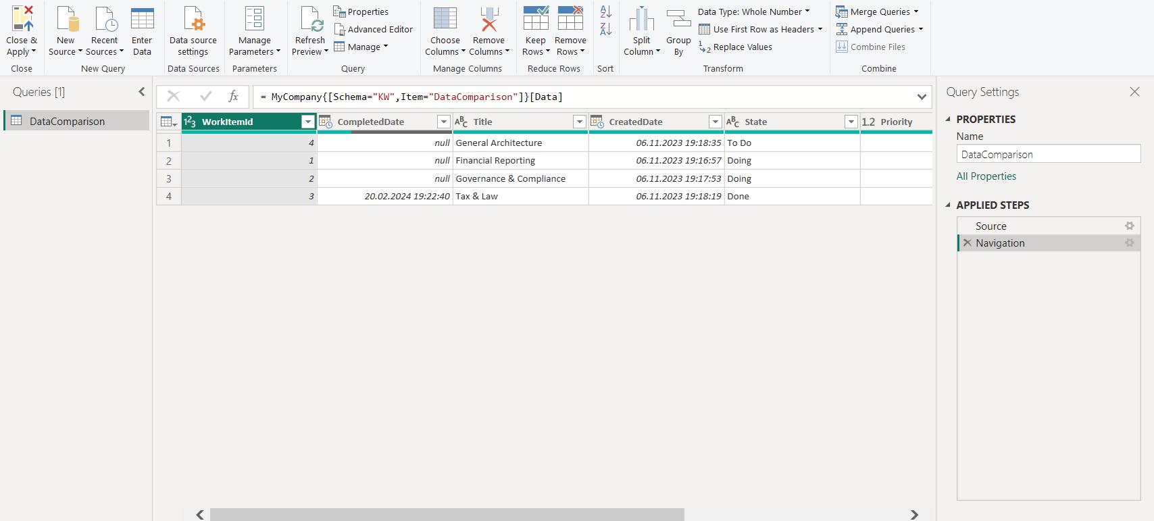Image resolution: width=1154 pixels, height=521 pixels.
Task: Click the fx function icon
Action: point(234,97)
